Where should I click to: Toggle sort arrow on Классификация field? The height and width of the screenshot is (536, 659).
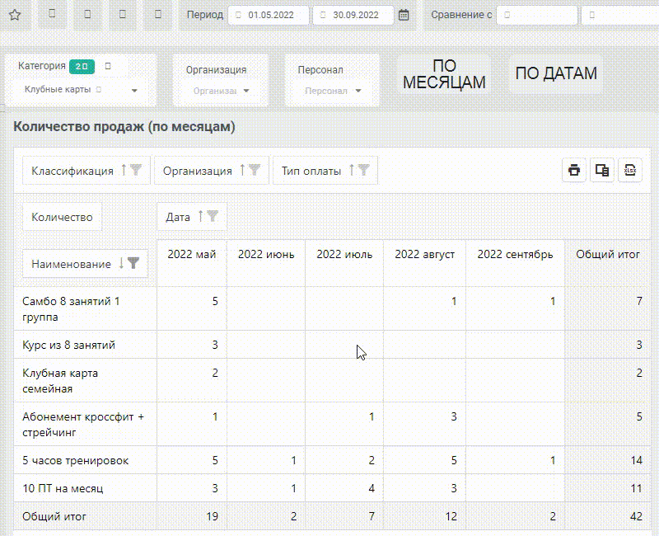point(124,170)
